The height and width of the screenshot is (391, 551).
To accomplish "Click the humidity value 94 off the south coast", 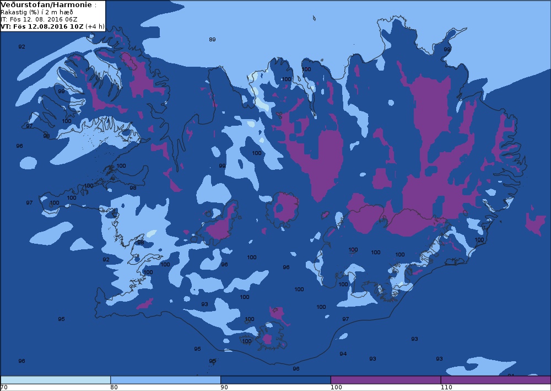I will (x=343, y=353).
